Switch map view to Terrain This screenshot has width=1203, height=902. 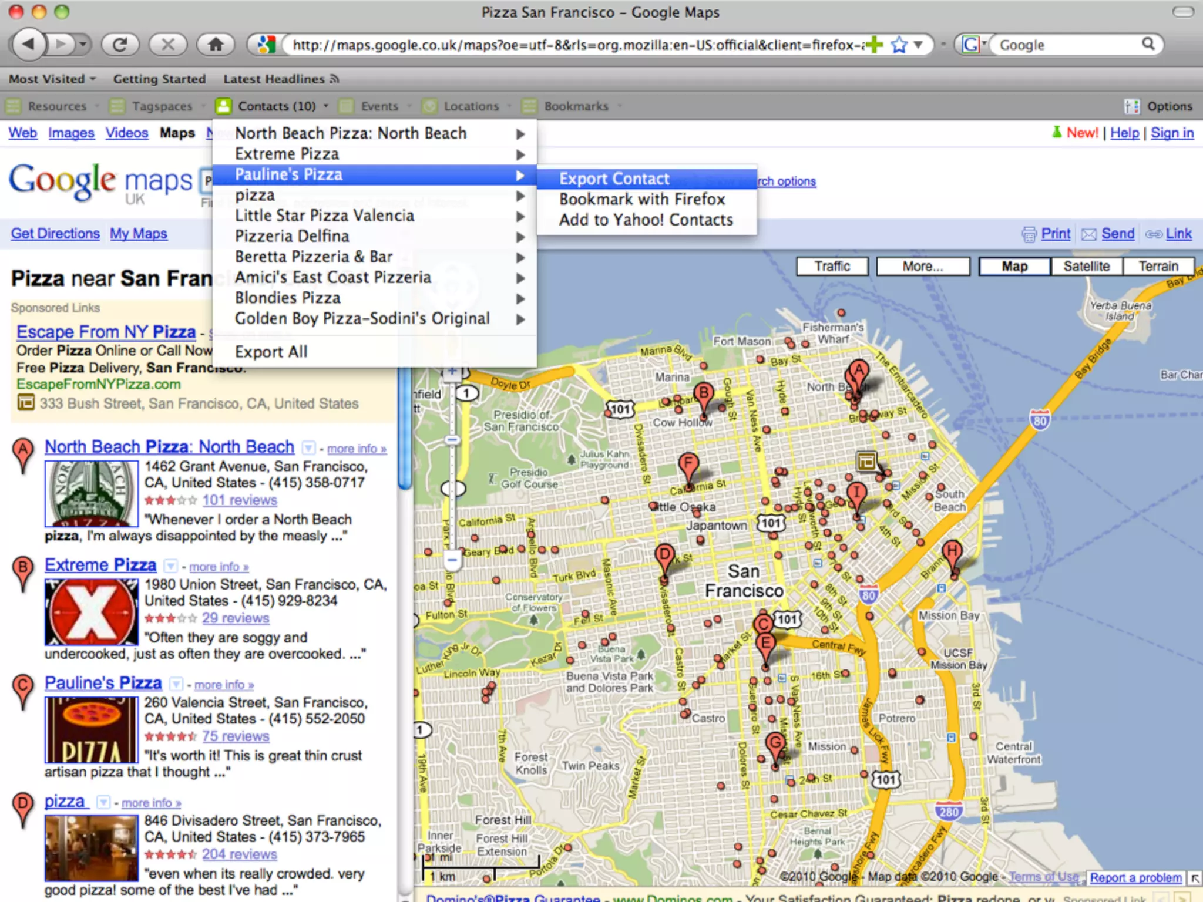pos(1158,267)
